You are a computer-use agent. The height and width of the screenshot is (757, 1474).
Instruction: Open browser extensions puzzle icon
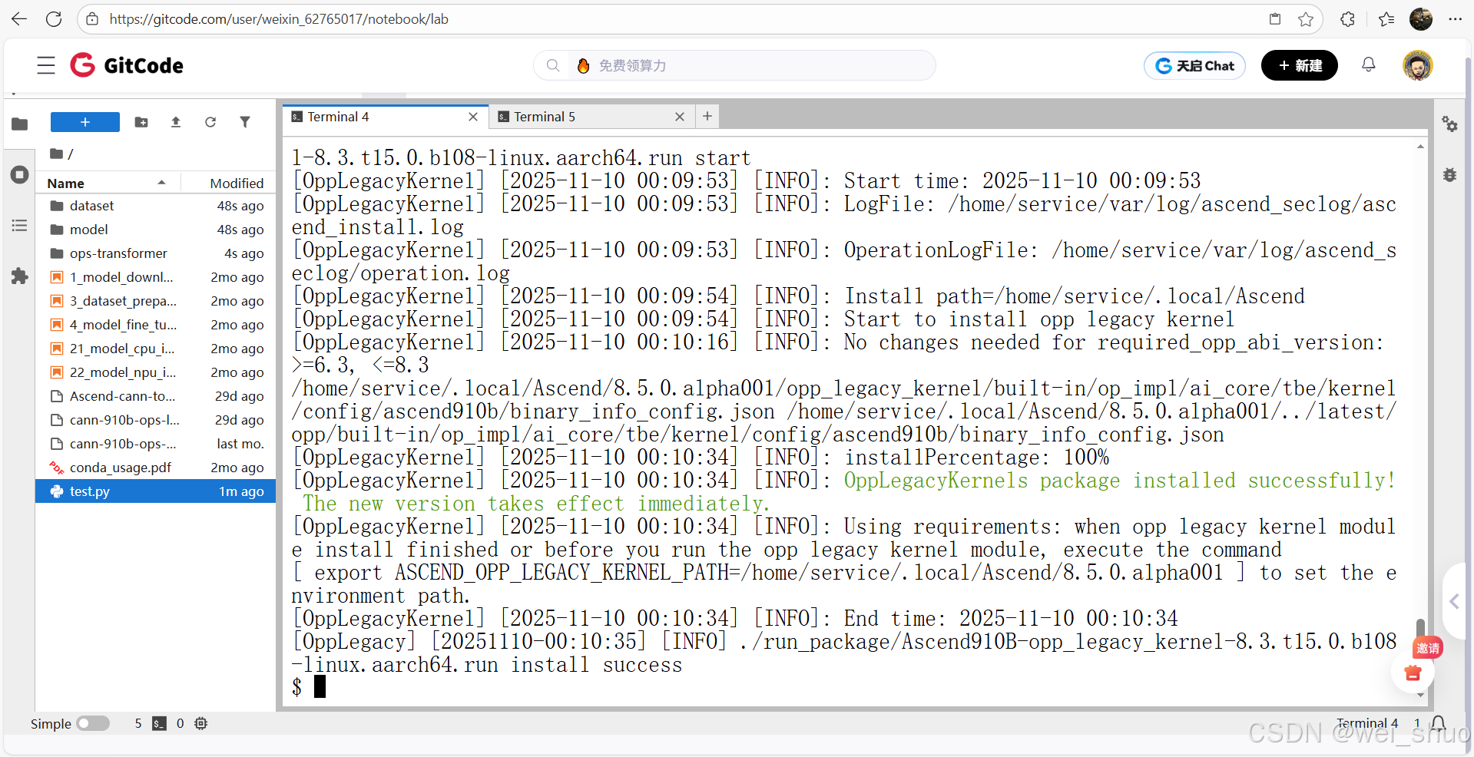pyautogui.click(x=1347, y=19)
